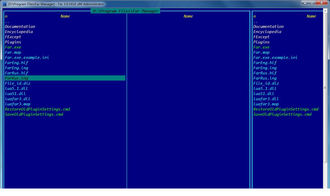Screen dimensions: 330x196
Task: Click the 'n' sort indicator in left panel
Action: [6, 16]
